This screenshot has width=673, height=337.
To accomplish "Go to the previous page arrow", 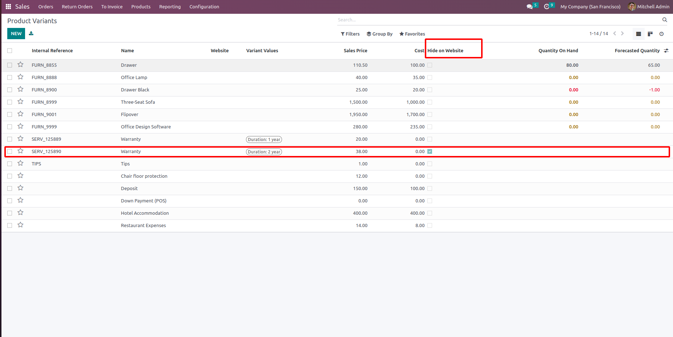I will tap(614, 33).
